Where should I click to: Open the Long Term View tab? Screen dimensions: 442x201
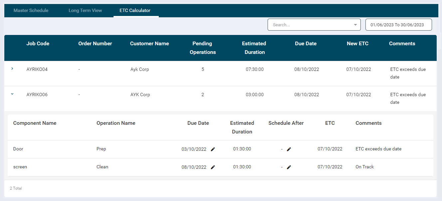(85, 10)
